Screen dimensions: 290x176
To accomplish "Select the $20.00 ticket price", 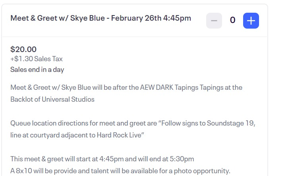I will tap(23, 49).
